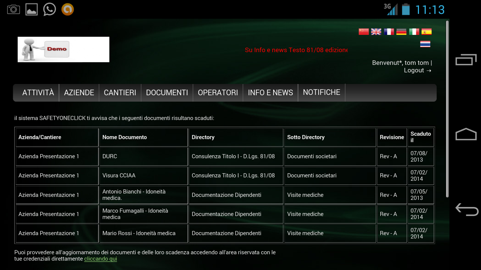Click 'Mario Rossi - Idoneità medica' cell
The image size is (481, 270).
pyautogui.click(x=144, y=233)
